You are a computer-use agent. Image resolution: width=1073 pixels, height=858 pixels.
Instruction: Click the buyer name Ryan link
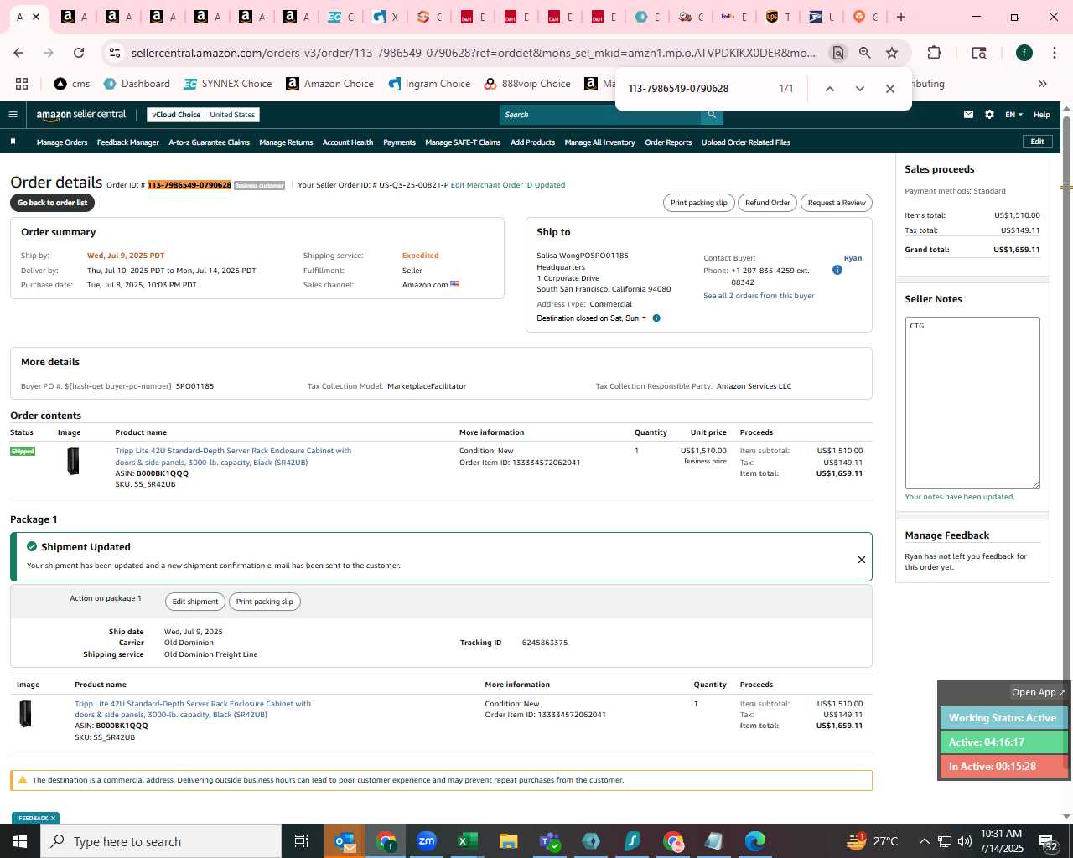point(853,258)
